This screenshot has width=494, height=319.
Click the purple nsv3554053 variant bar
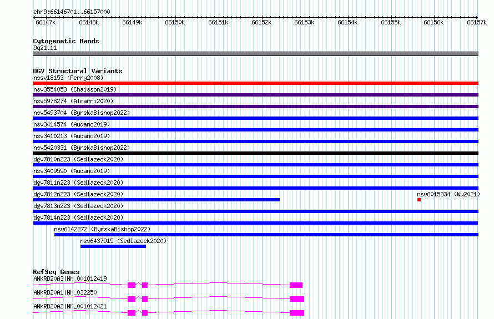coord(255,95)
